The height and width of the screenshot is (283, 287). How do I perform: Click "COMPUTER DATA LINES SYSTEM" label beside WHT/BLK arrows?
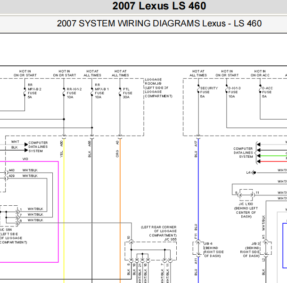pyautogui.click(x=38, y=147)
